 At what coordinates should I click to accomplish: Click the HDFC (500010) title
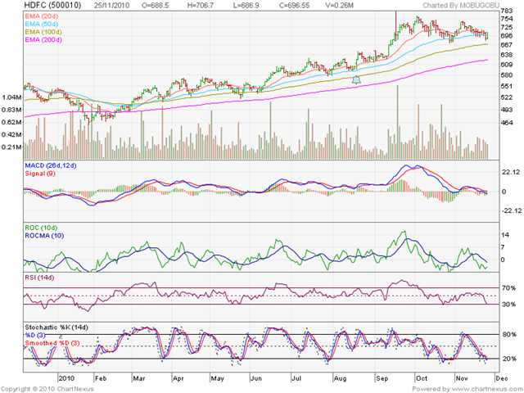52,5
